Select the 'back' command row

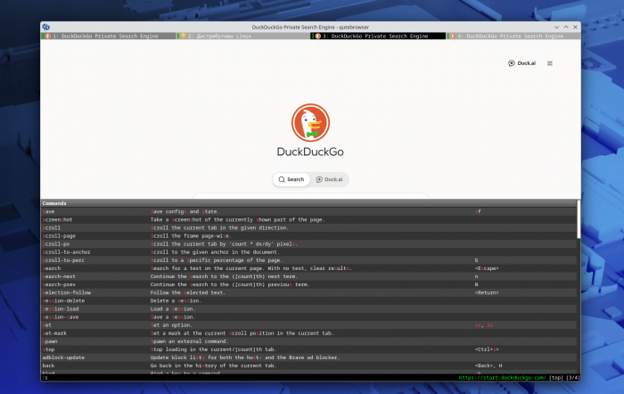[x=309, y=365]
